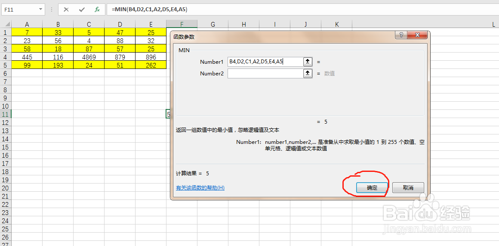Screen dimensions: 499x246
Task: Click cell E5 containing 262
Action: coord(151,65)
